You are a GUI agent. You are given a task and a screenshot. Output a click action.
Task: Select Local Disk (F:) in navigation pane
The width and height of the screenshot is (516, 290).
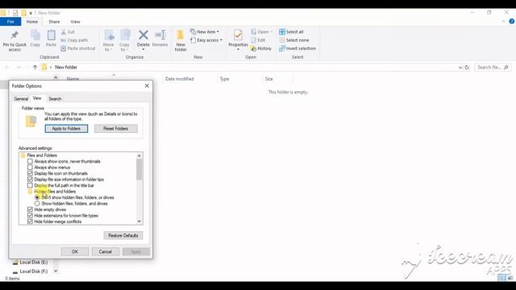click(30, 271)
